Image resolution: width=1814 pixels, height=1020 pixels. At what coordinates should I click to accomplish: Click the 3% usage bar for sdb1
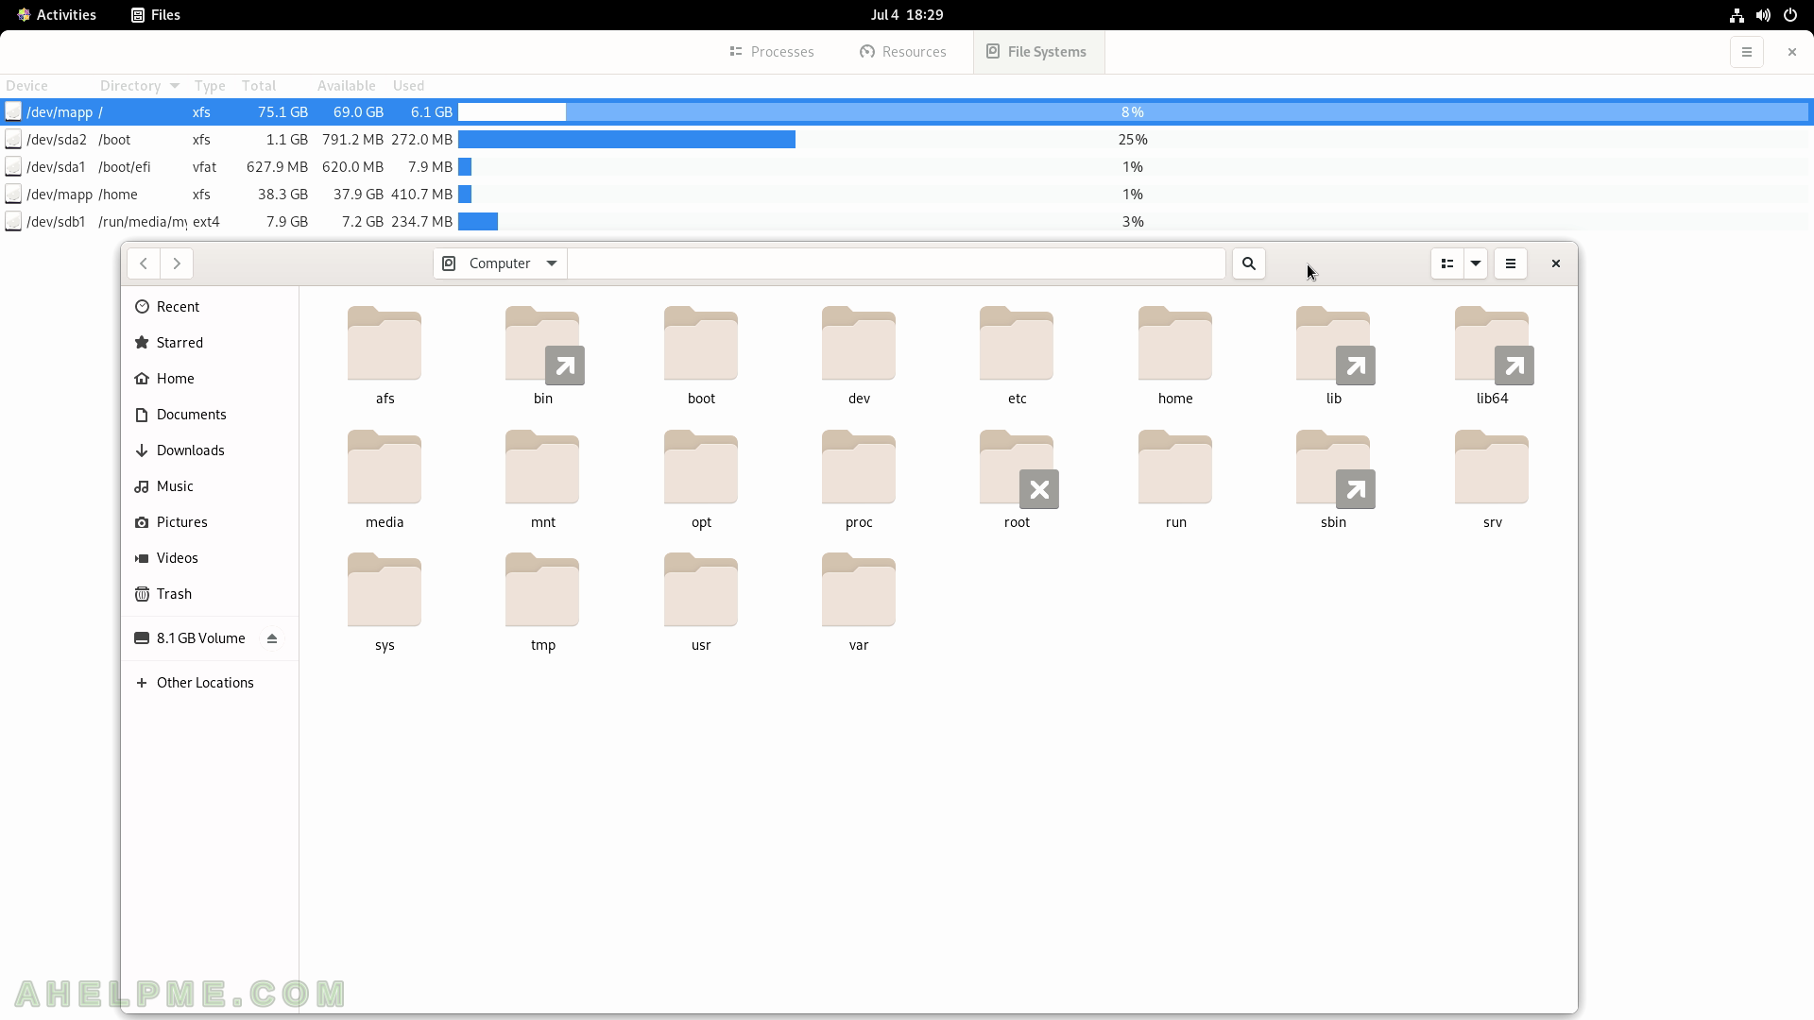(1133, 222)
